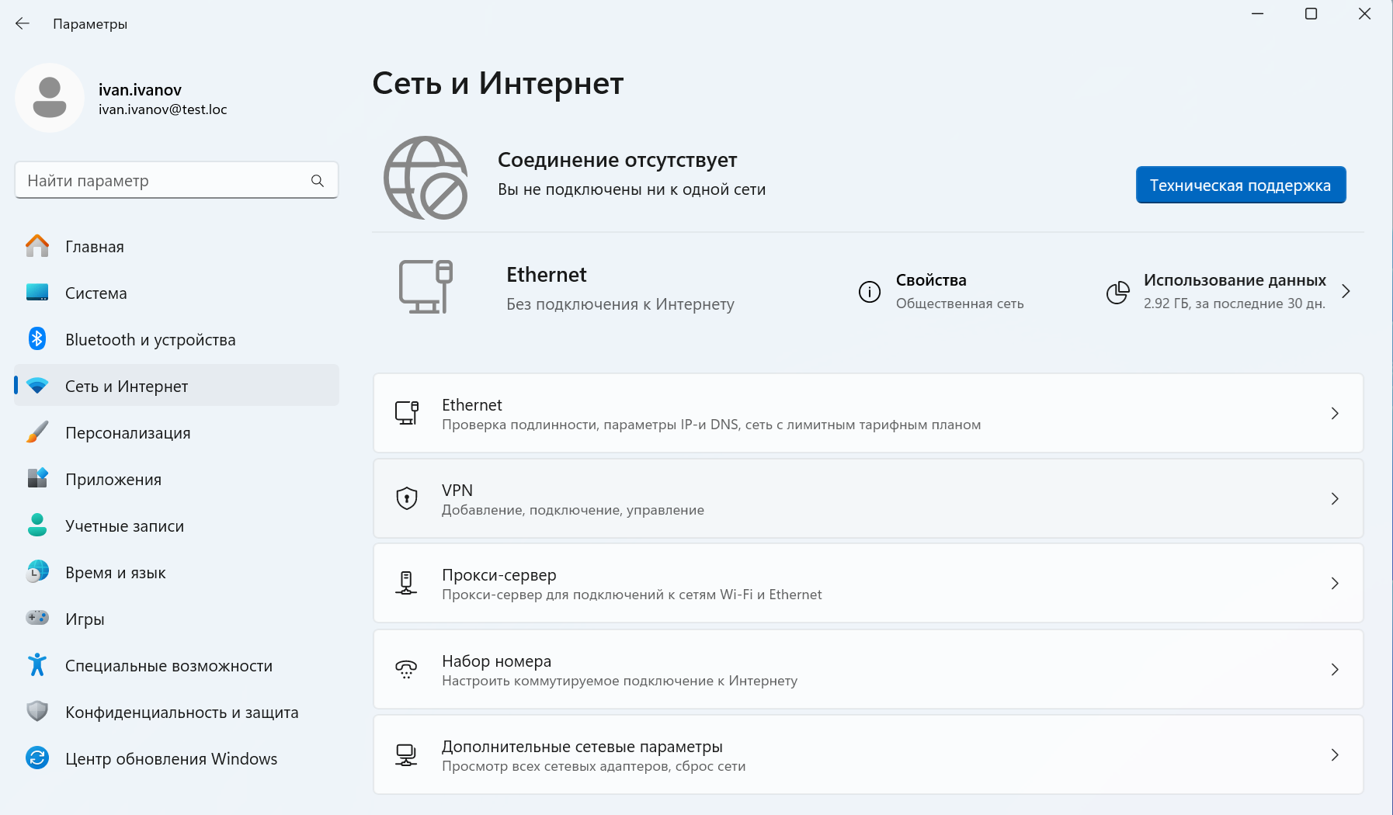Open Bluetooth и устройства section
Screen dimensions: 1393x815
pyautogui.click(x=150, y=340)
